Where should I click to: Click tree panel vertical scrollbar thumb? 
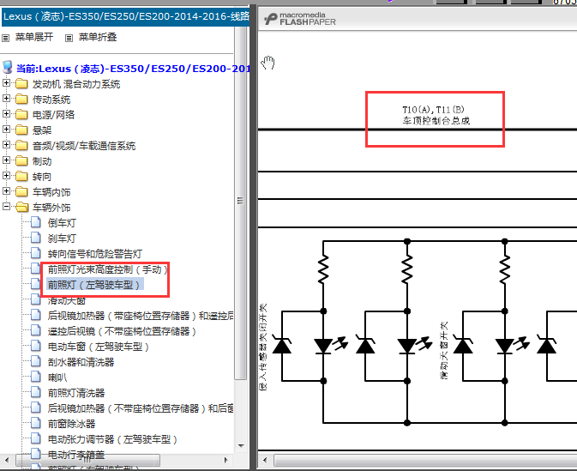(240, 202)
